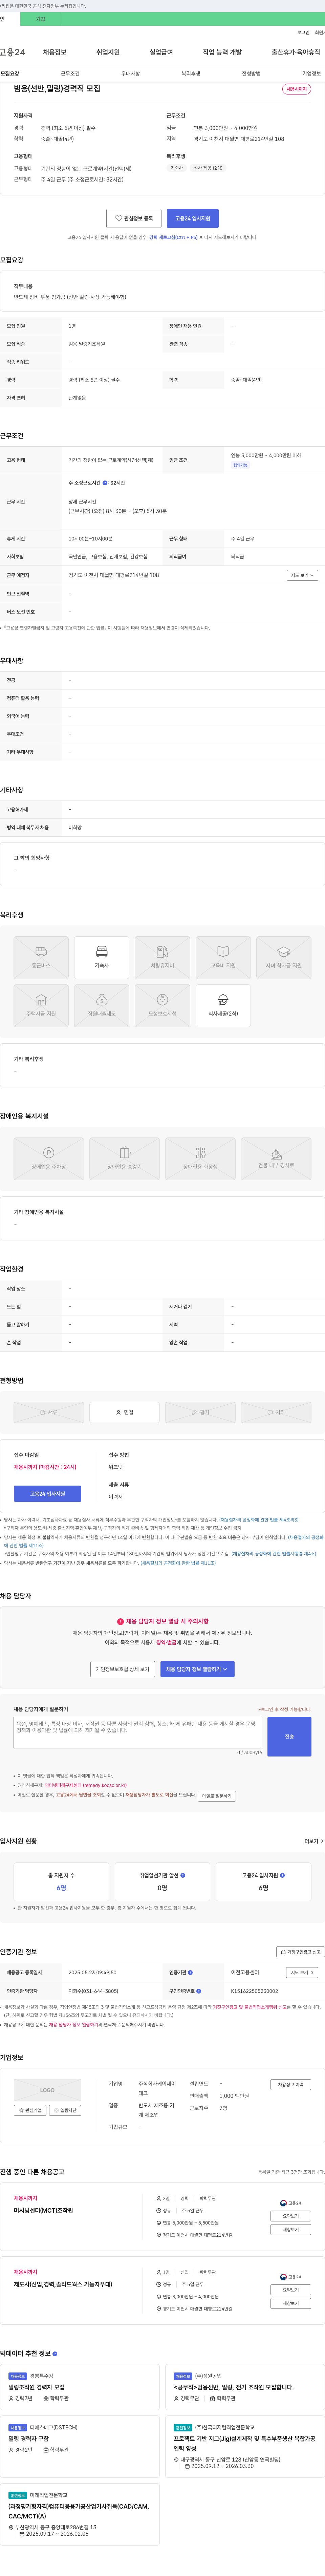
Task: Click 상세보기 for 머시닝센터(MCT)조작원
Action: click(291, 2229)
